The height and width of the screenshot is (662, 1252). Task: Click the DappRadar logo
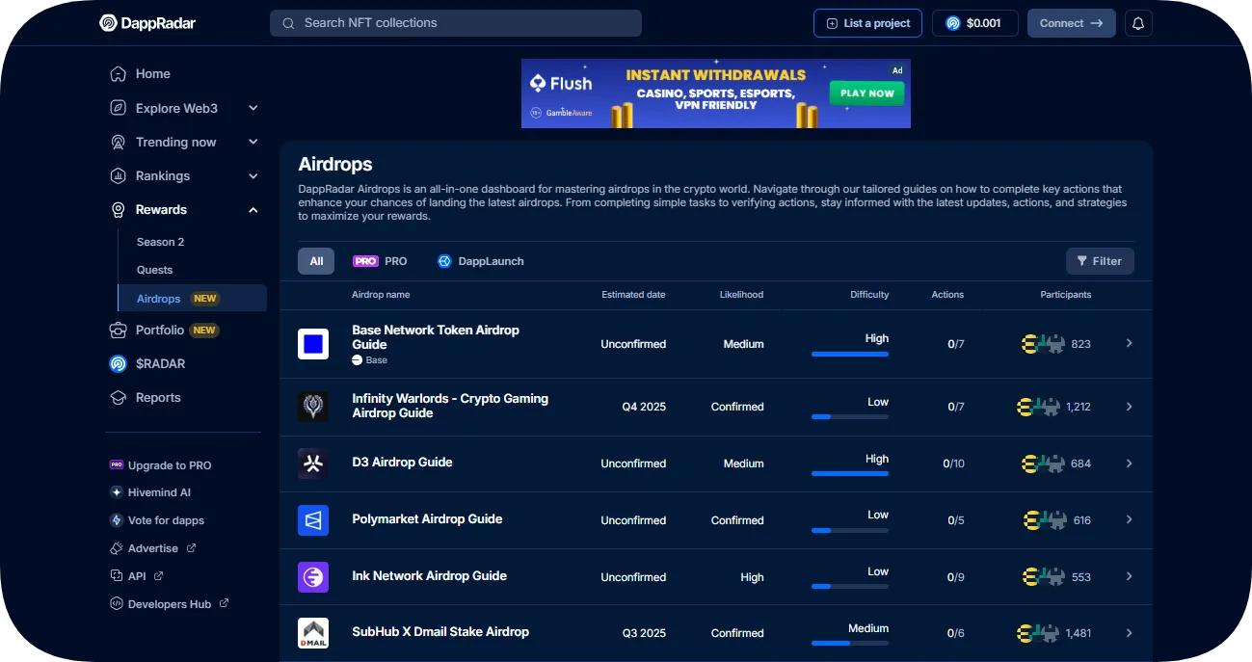(x=147, y=23)
